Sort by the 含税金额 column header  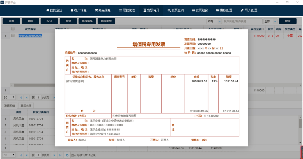tap(257, 29)
